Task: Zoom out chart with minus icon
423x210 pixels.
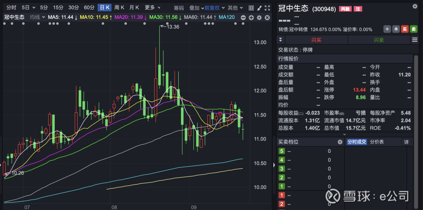Action: (243, 18)
